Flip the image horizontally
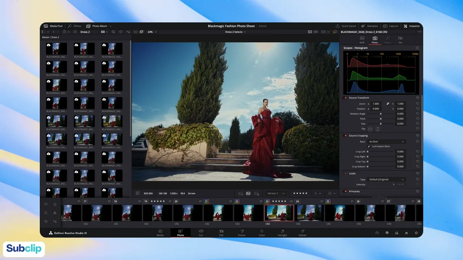 (370, 129)
